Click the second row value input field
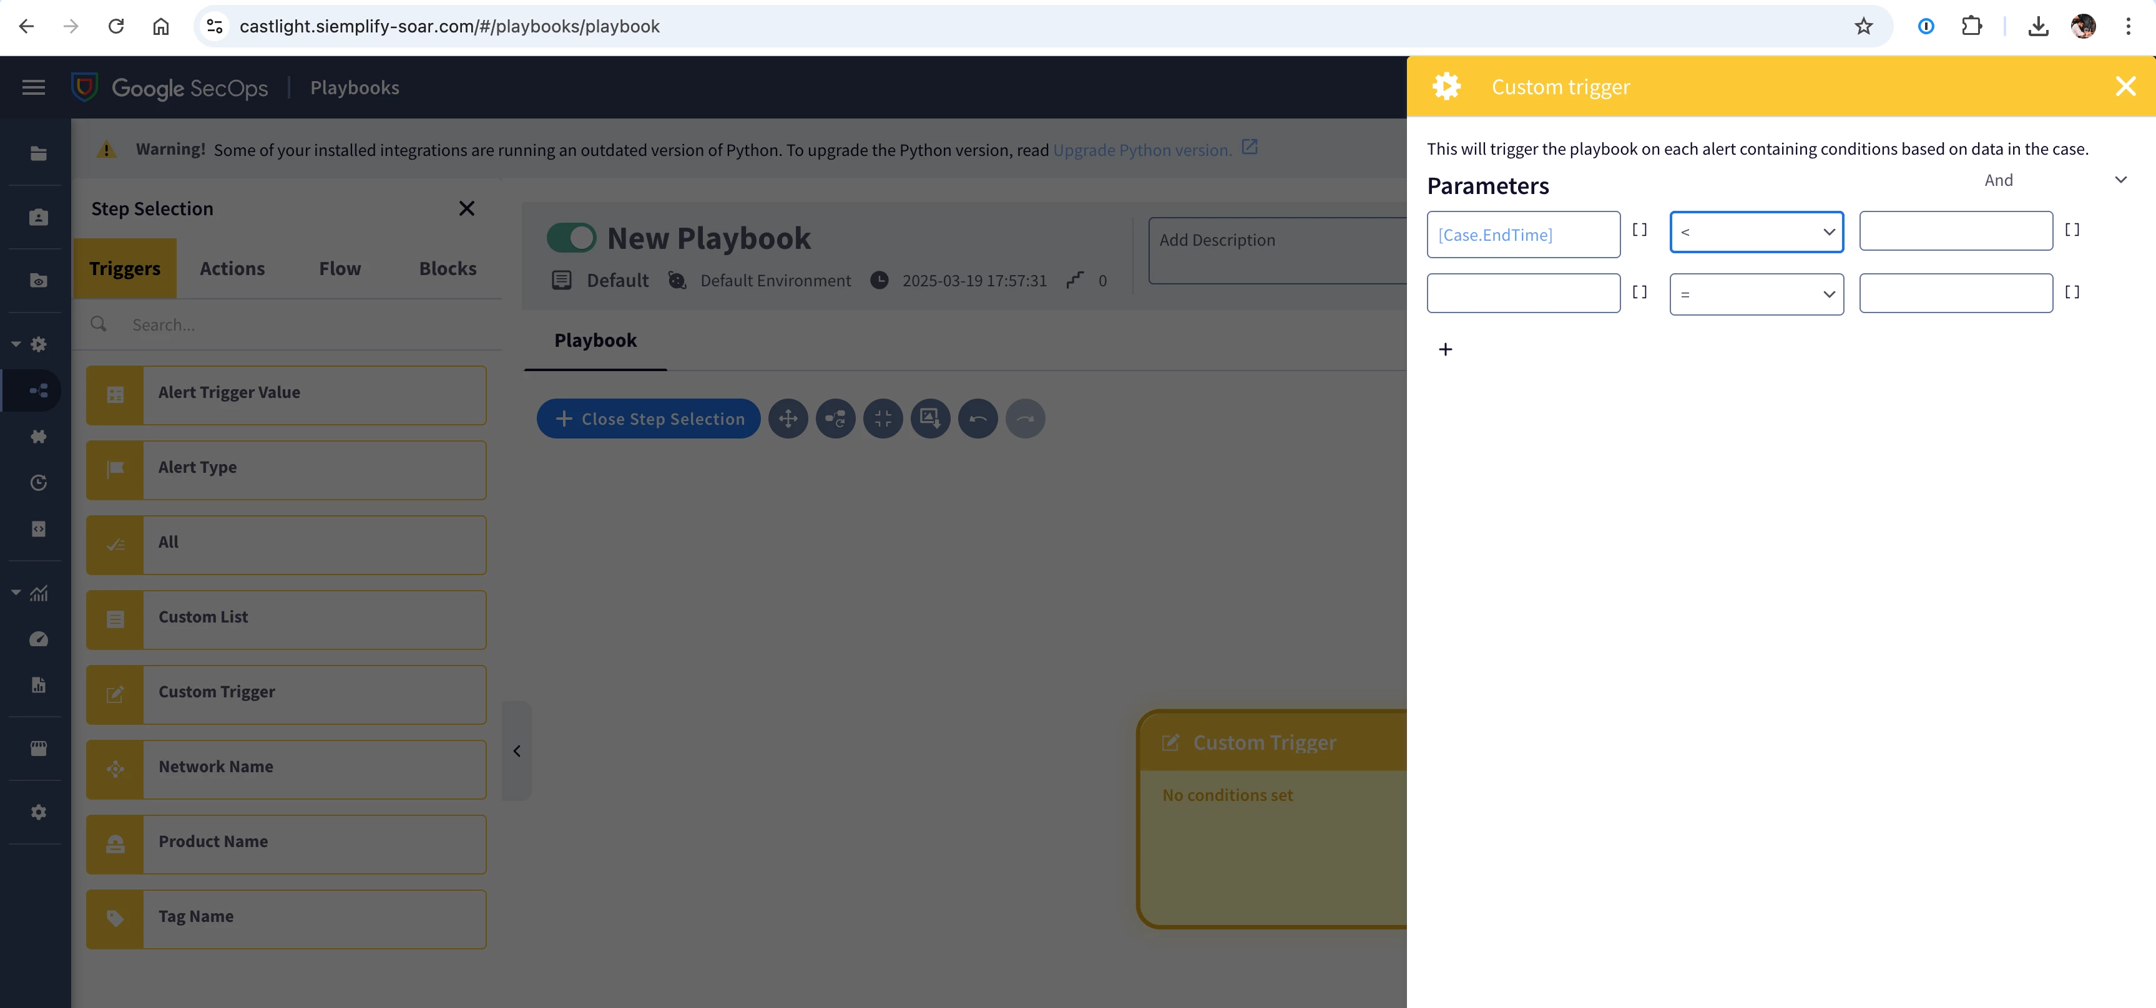 (1956, 294)
